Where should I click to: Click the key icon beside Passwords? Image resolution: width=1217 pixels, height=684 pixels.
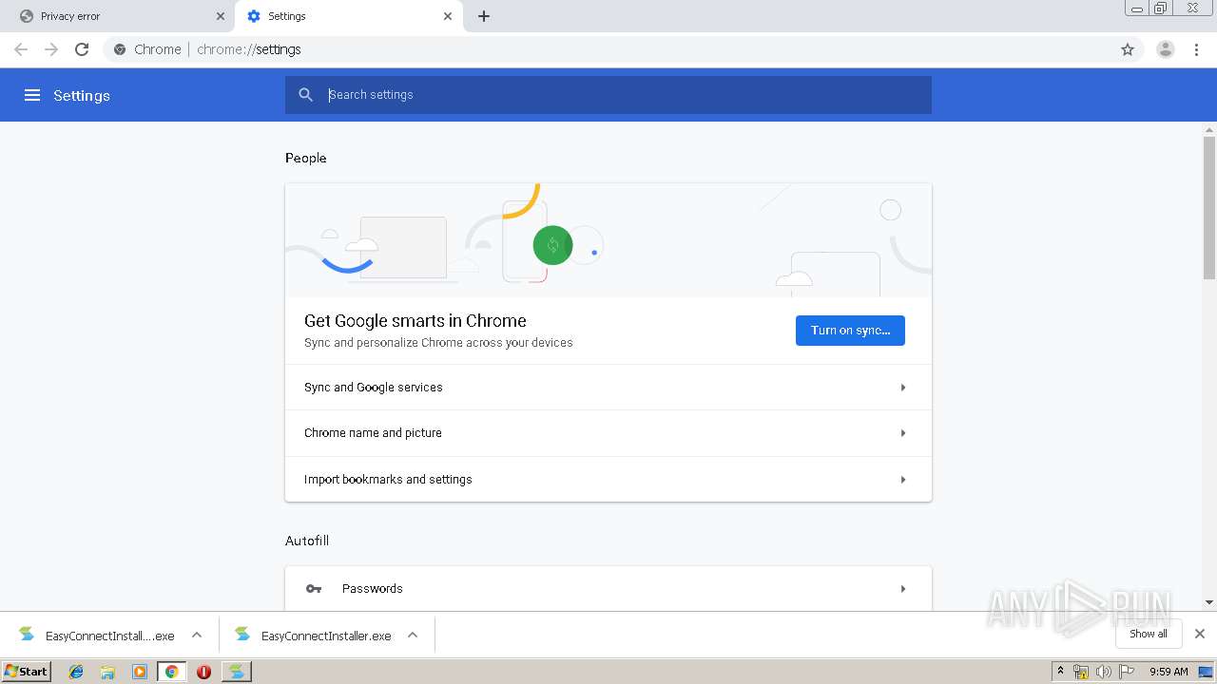314,589
